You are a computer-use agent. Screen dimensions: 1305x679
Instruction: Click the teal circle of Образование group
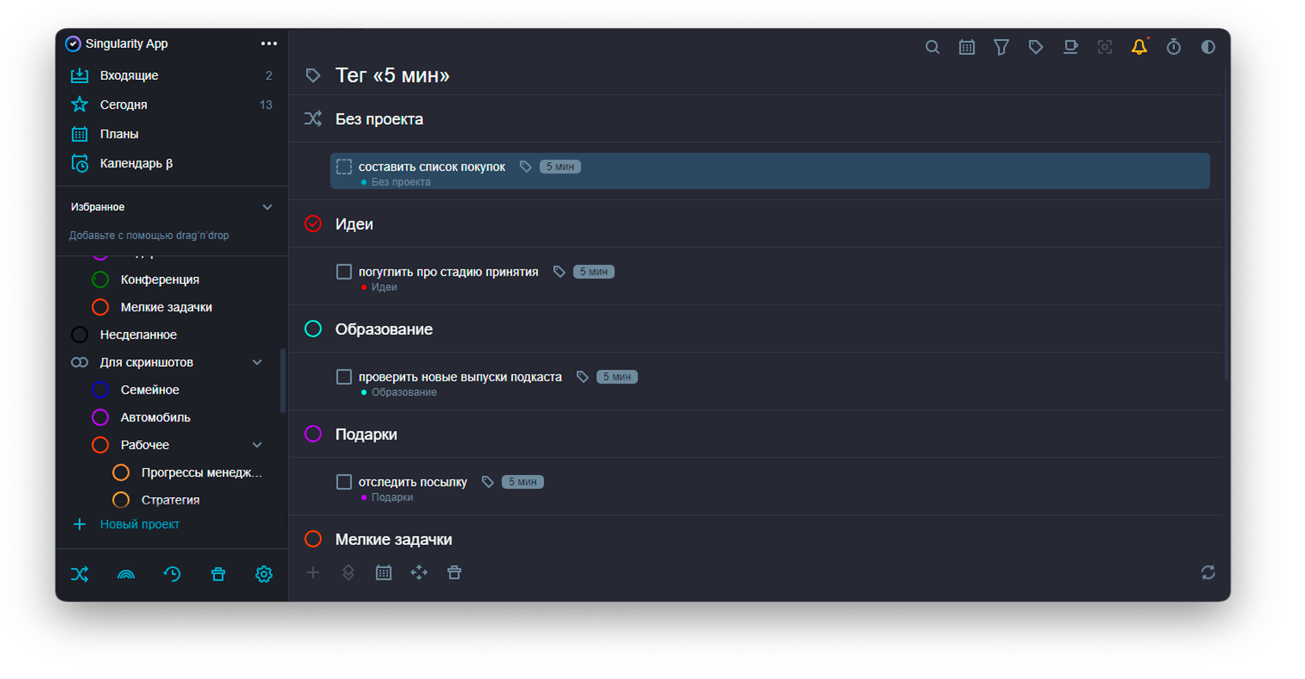(x=313, y=329)
